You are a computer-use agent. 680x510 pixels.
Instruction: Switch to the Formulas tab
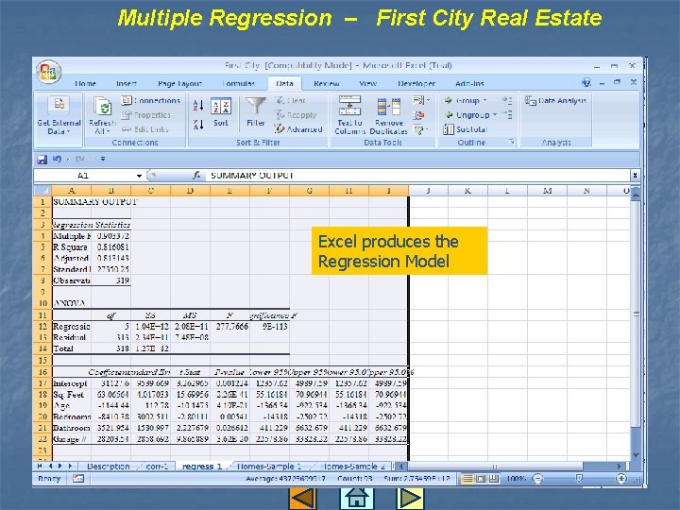[238, 83]
